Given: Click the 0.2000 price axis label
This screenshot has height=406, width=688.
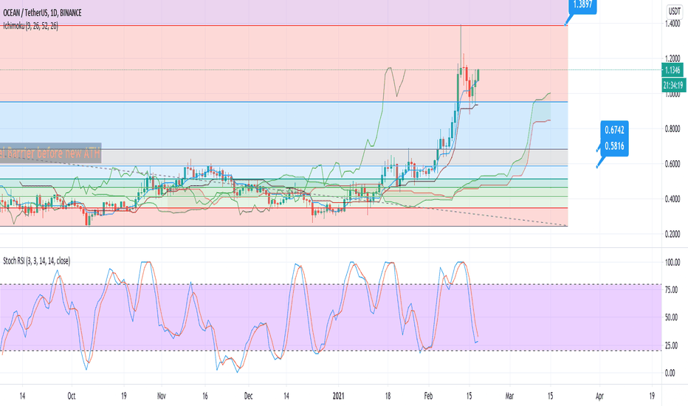Looking at the screenshot, I should click(x=672, y=235).
